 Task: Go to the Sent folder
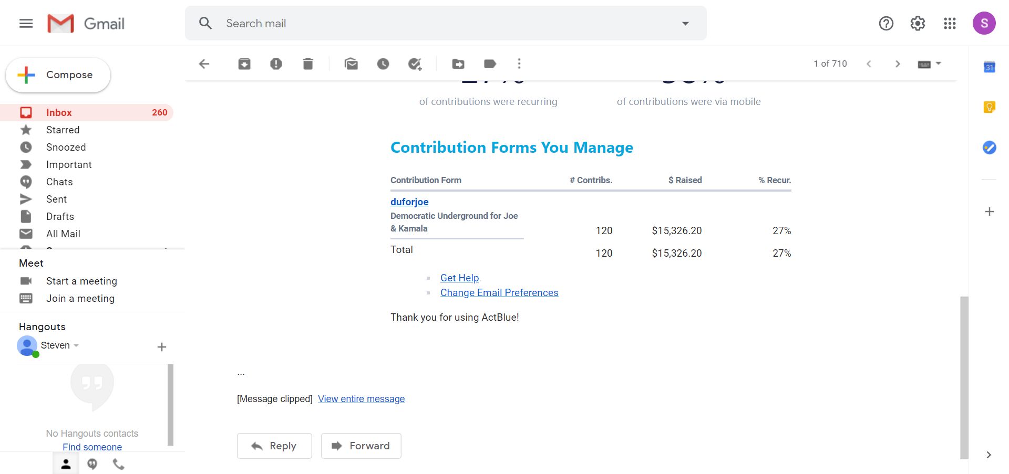56,199
